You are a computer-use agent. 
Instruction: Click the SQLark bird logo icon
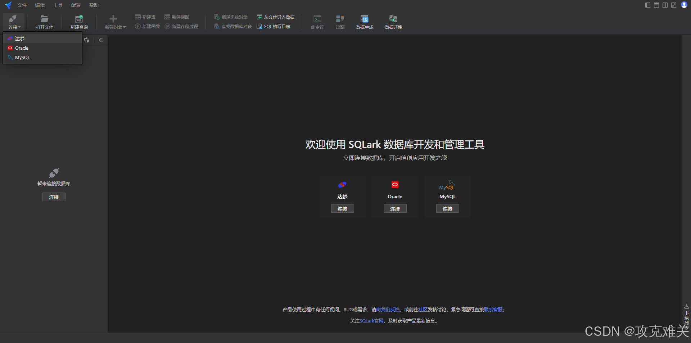[x=8, y=5]
